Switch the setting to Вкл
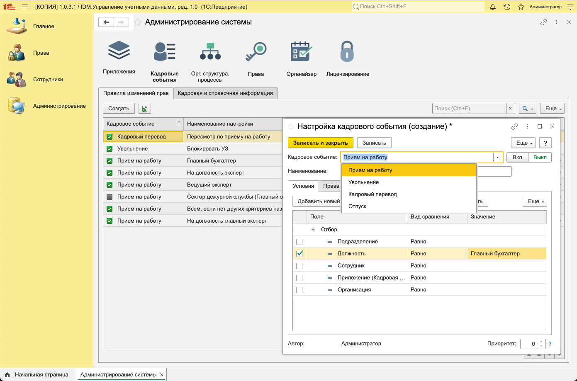The width and height of the screenshot is (577, 381). (x=517, y=157)
